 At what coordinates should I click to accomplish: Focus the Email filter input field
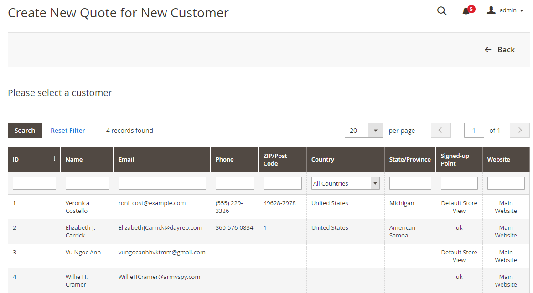162,183
